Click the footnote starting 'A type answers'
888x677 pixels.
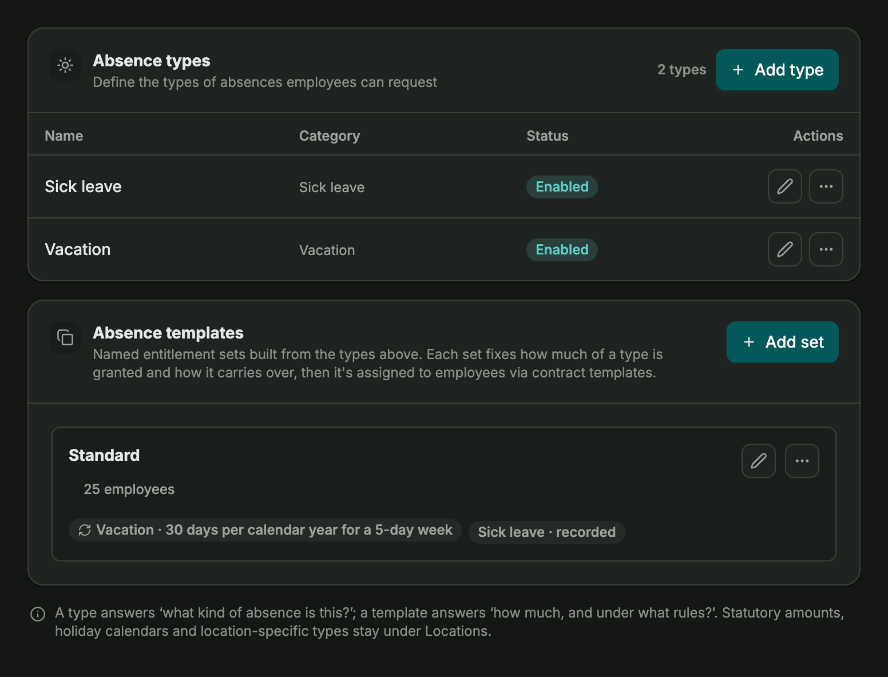[449, 622]
